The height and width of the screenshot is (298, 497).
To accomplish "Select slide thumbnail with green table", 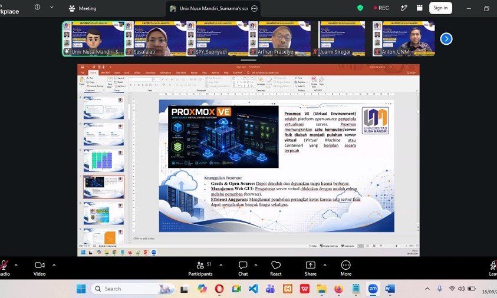I will (104, 161).
